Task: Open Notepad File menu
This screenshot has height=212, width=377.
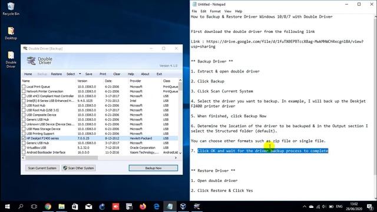Action: (x=194, y=11)
